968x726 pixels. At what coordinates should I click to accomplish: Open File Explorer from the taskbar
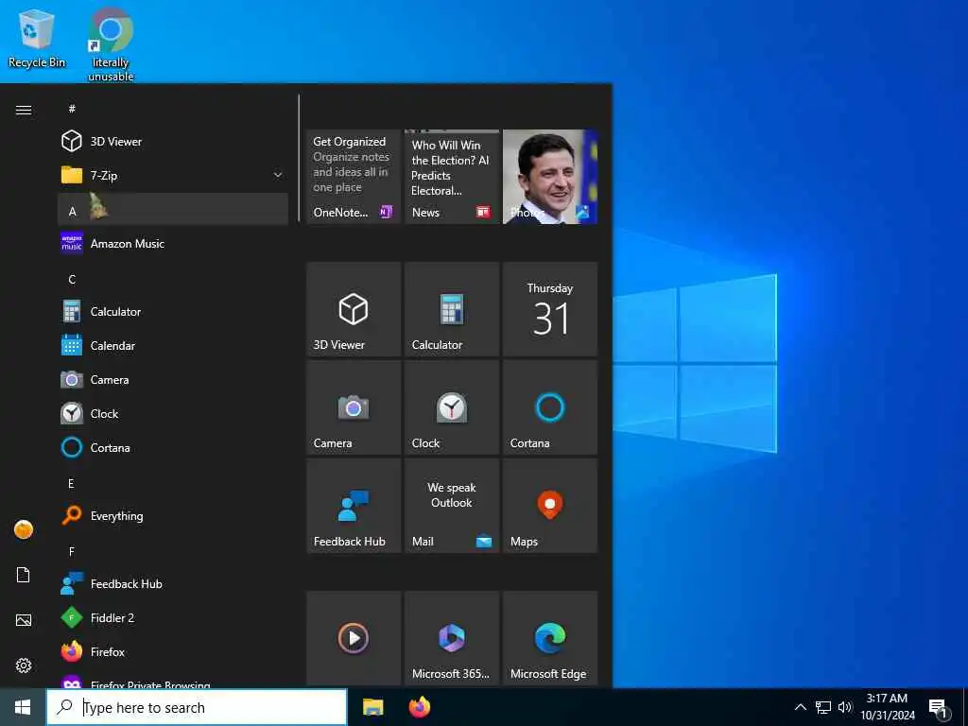(x=372, y=707)
